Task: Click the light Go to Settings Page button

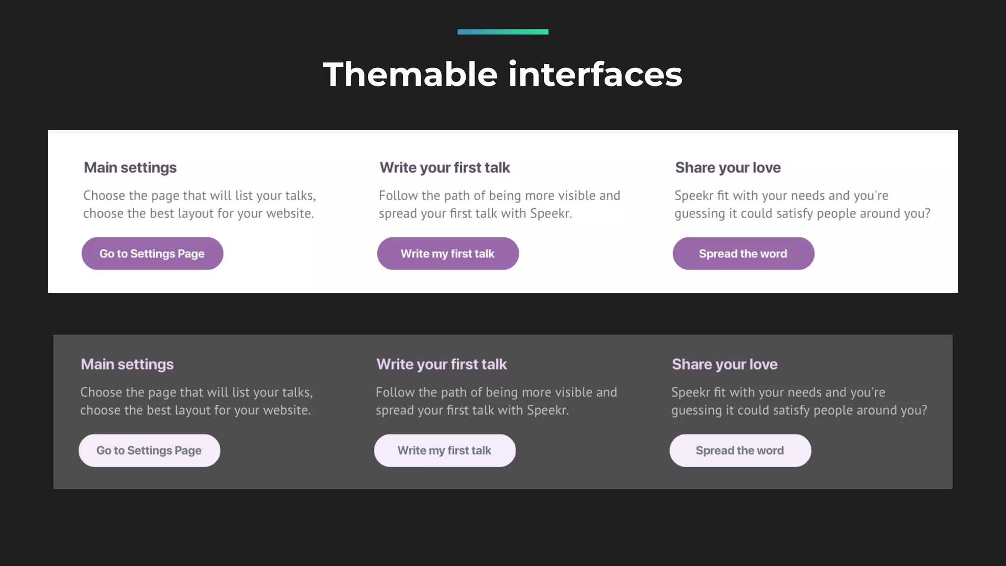Action: point(149,450)
